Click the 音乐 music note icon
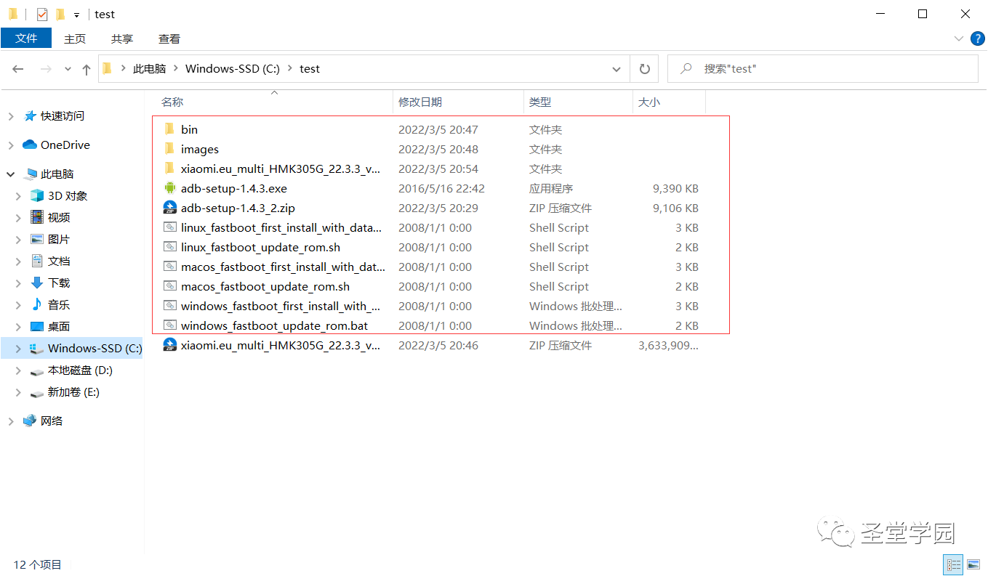Viewport: 988px width, 576px height. pyautogui.click(x=37, y=304)
